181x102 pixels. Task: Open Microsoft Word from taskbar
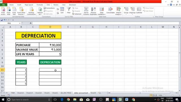tap(127, 99)
